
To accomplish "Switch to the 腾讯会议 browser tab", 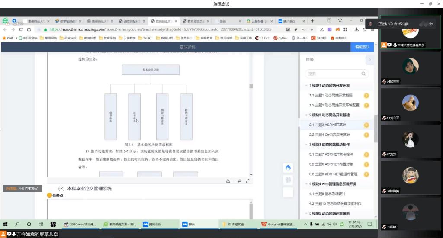I will point(290,21).
